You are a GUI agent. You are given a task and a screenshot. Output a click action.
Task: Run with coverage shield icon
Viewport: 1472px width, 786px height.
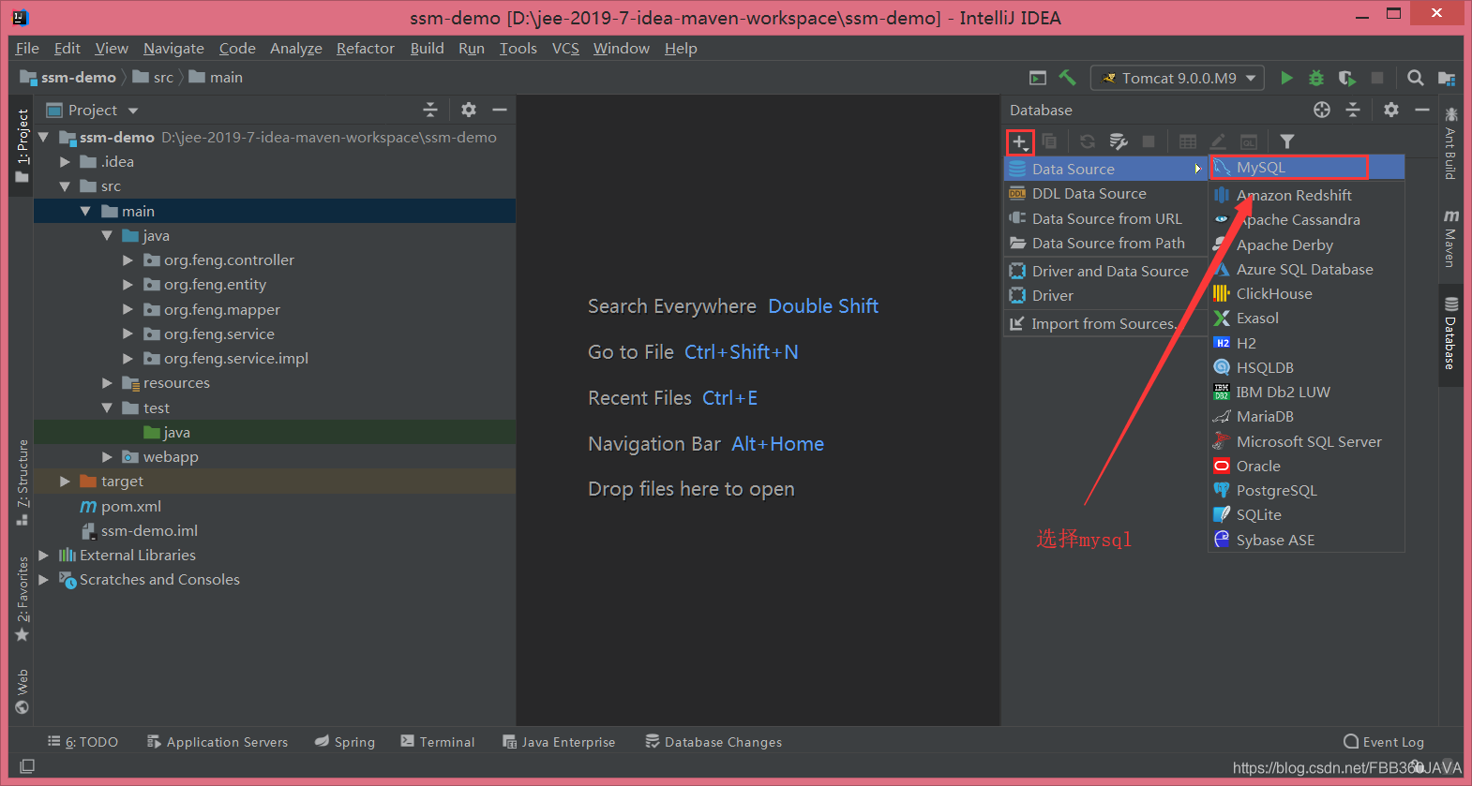[1346, 78]
